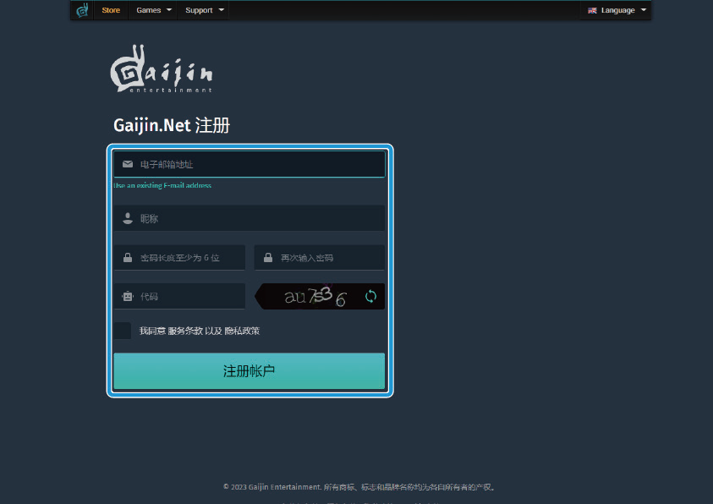Focus the 昵称 nickname input field
Screen dimensions: 713x504
tap(250, 218)
